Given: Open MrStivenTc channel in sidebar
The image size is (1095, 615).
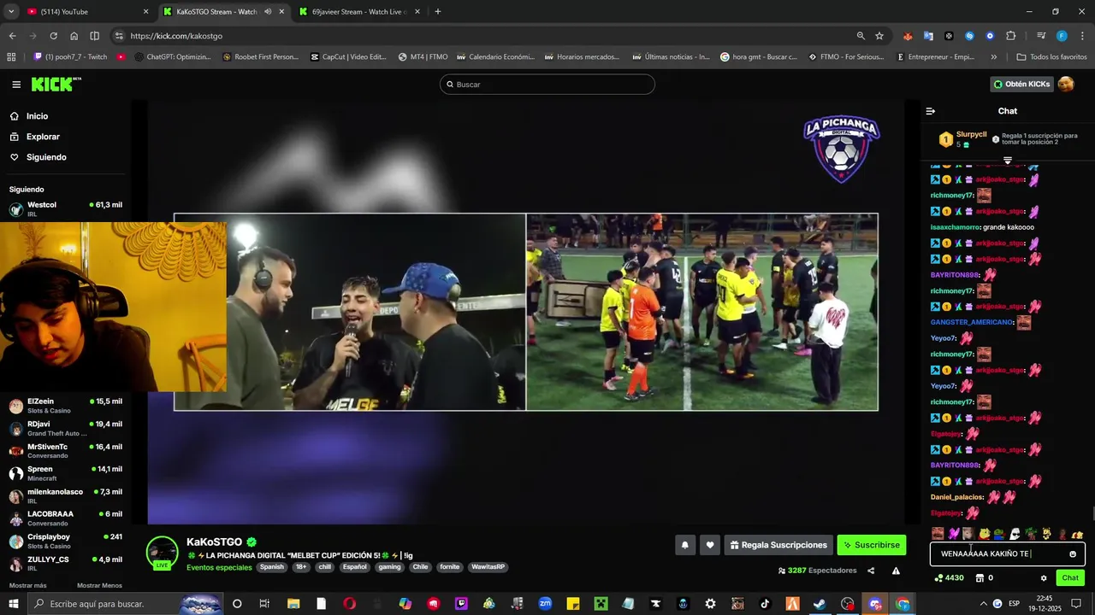Looking at the screenshot, I should pos(65,451).
